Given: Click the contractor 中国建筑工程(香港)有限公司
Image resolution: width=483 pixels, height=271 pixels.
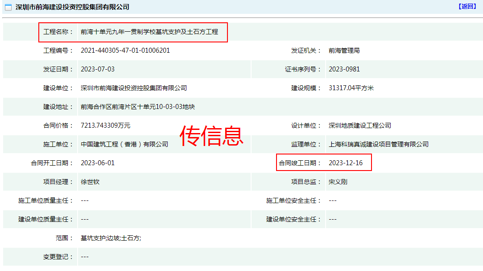Looking at the screenshot, I should pyautogui.click(x=124, y=144).
